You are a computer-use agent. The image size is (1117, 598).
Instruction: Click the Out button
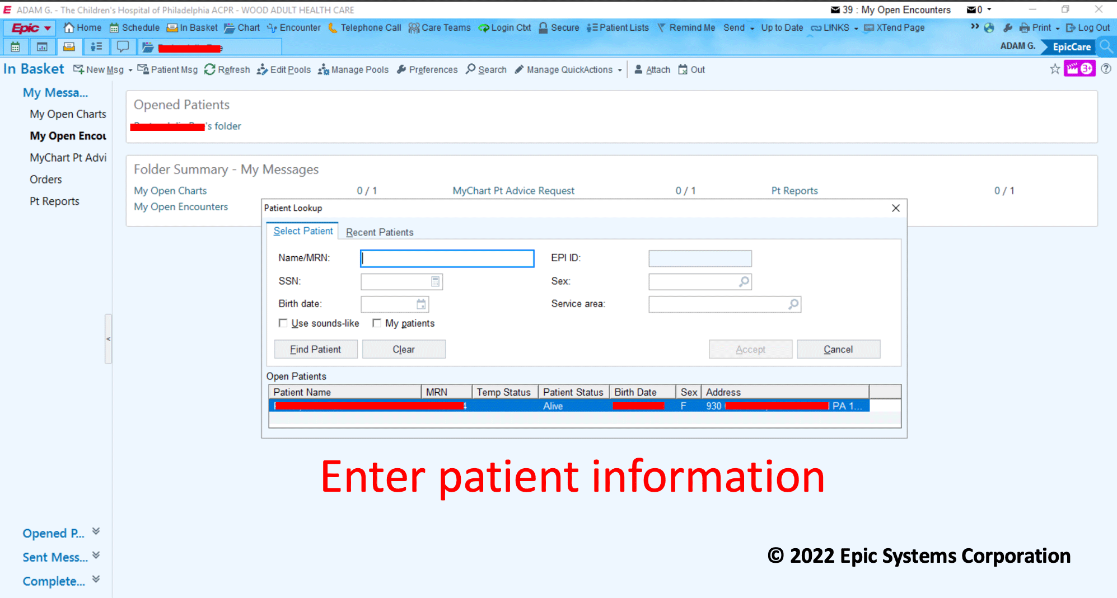click(691, 70)
